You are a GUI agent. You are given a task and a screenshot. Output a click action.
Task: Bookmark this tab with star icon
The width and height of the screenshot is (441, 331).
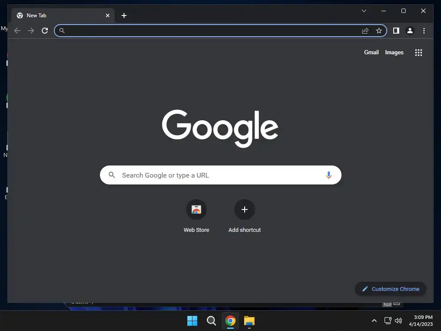coord(379,31)
